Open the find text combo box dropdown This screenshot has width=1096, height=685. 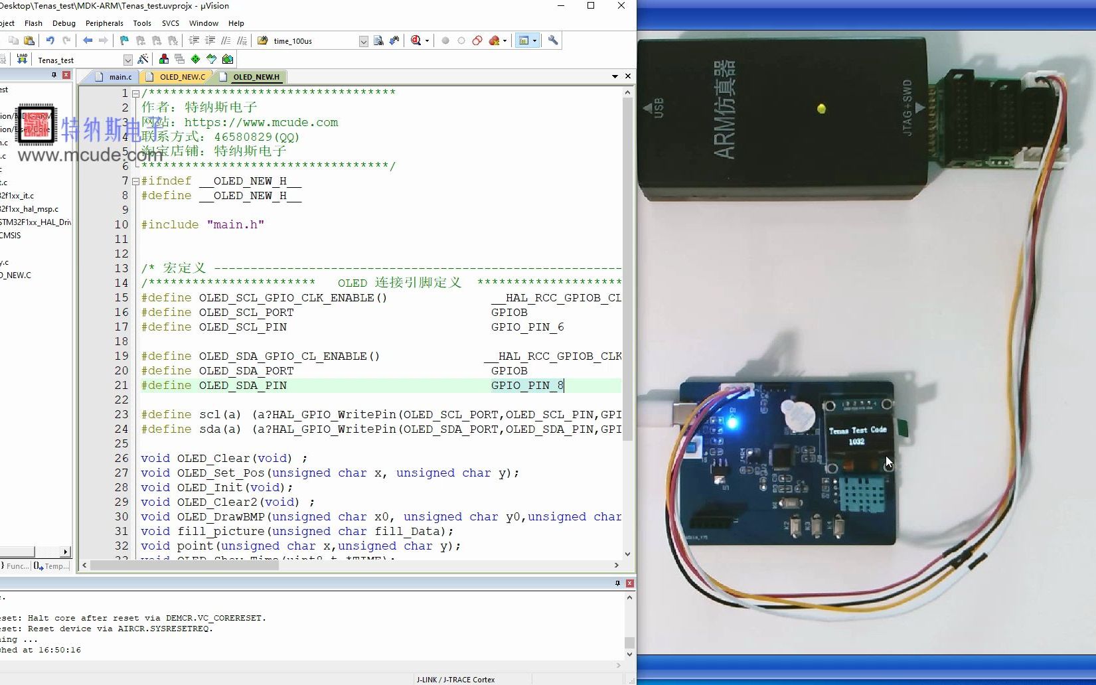(x=364, y=41)
